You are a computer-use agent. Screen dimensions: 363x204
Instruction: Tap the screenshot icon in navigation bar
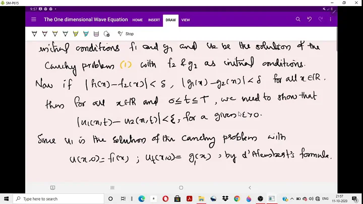52,187
